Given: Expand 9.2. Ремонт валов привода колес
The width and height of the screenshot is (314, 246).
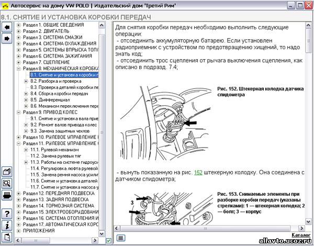Looking at the screenshot, I should pos(26,125).
